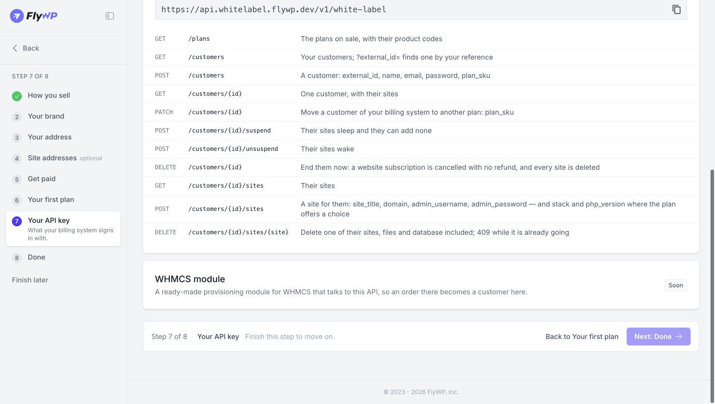Click the PATCH method label

tap(164, 112)
